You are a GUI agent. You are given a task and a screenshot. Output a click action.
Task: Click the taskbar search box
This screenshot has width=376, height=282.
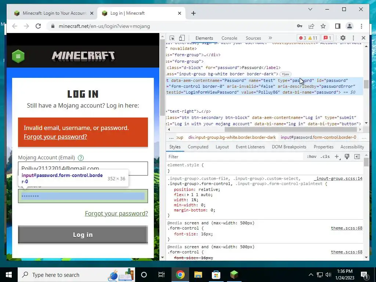(x=76, y=275)
